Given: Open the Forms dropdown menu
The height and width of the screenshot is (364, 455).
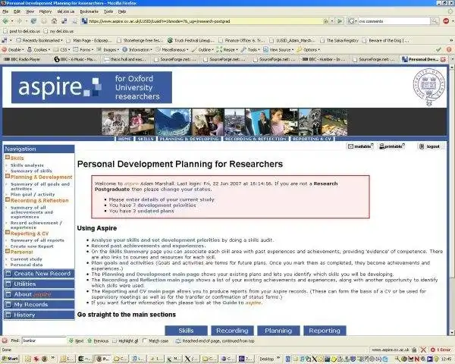Looking at the screenshot, I should click(x=83, y=49).
